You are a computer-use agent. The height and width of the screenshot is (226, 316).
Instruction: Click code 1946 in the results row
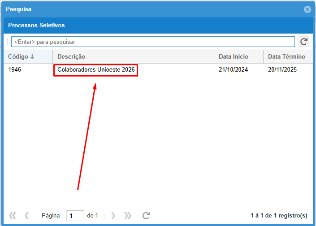tap(14, 70)
